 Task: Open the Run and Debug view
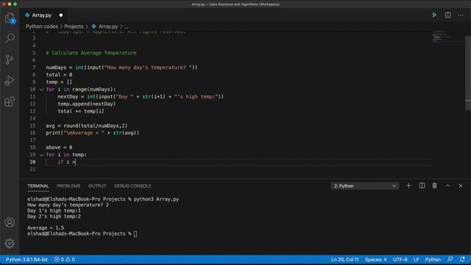[x=10, y=80]
